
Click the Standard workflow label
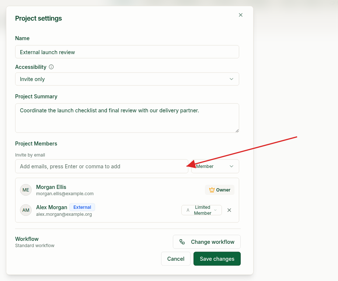(35, 246)
